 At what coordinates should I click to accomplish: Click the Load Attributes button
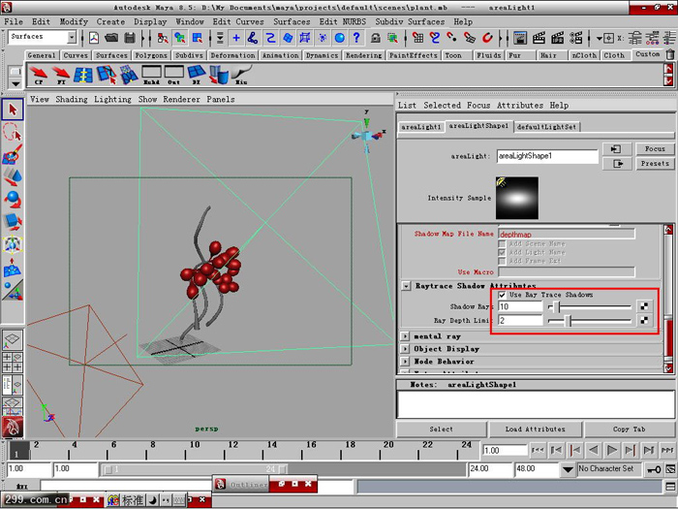click(x=536, y=429)
